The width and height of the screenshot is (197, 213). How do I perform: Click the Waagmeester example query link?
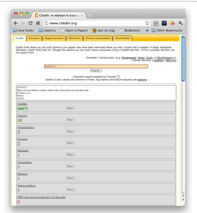click(129, 58)
